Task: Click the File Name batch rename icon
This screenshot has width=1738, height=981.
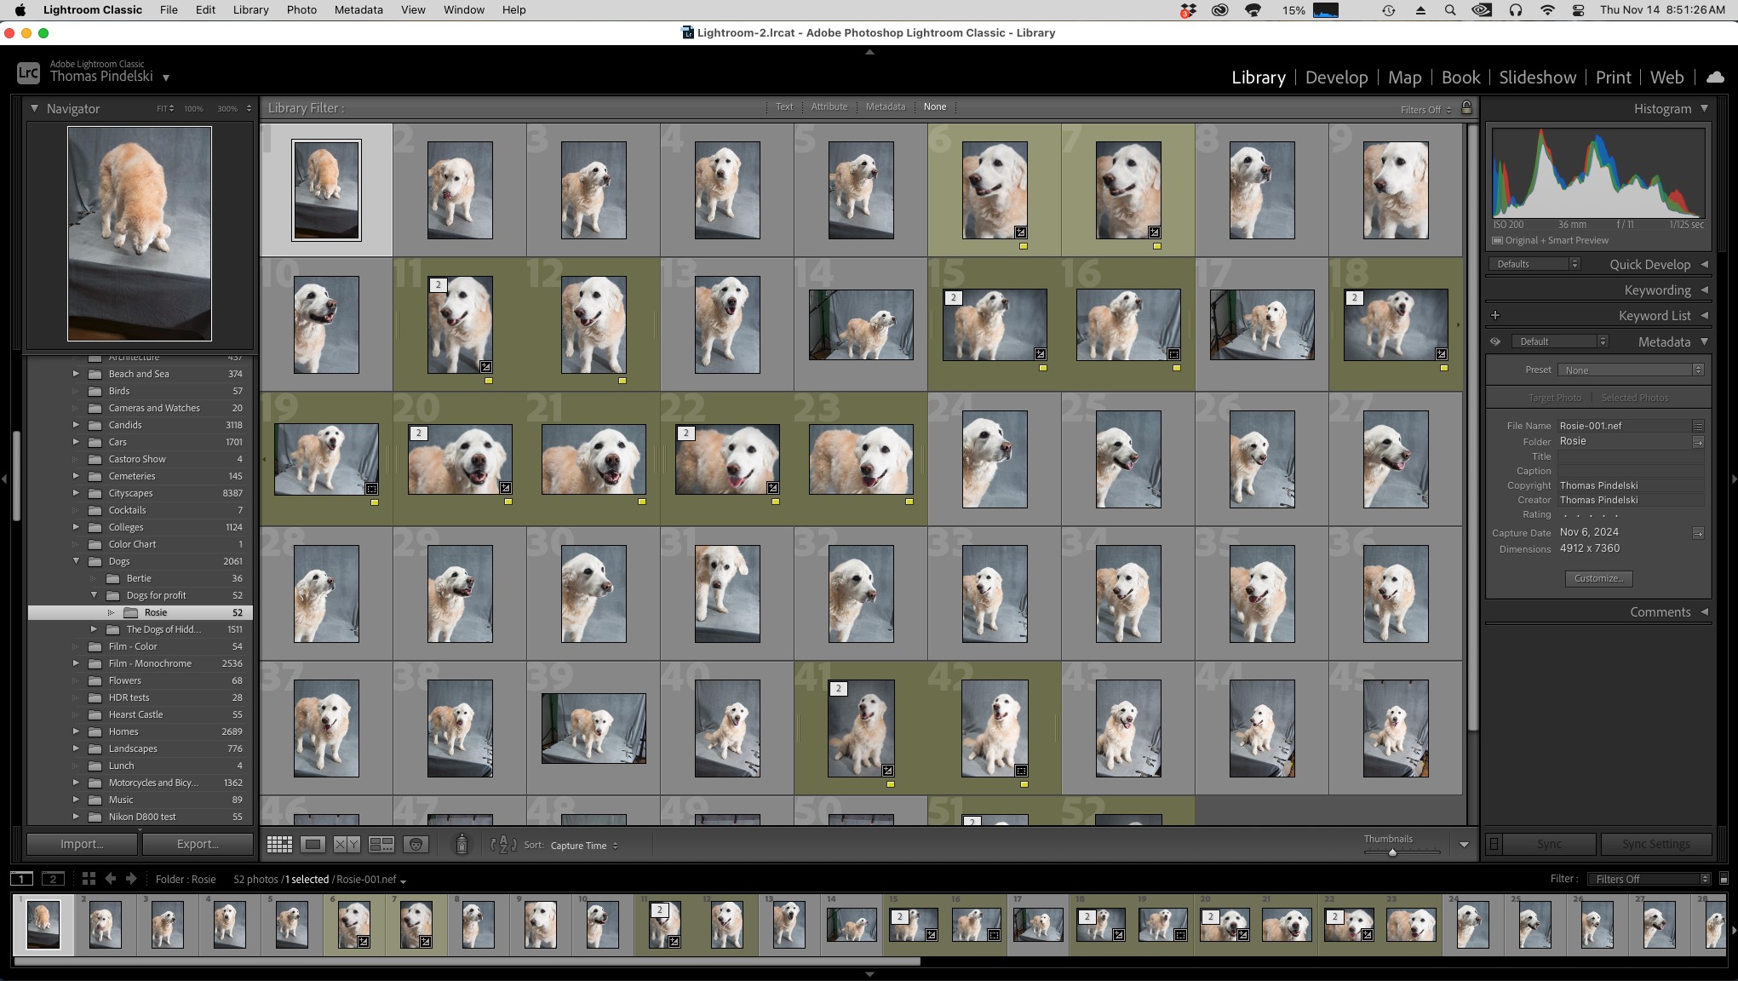Action: pyautogui.click(x=1698, y=426)
